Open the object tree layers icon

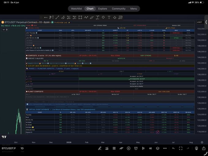point(158,148)
